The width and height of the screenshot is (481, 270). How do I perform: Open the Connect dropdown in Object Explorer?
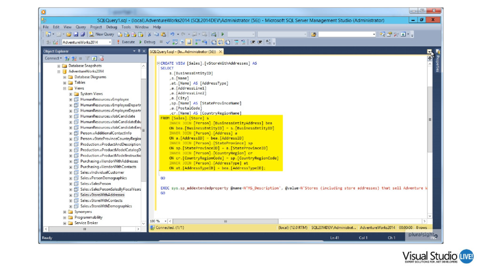tap(53, 58)
